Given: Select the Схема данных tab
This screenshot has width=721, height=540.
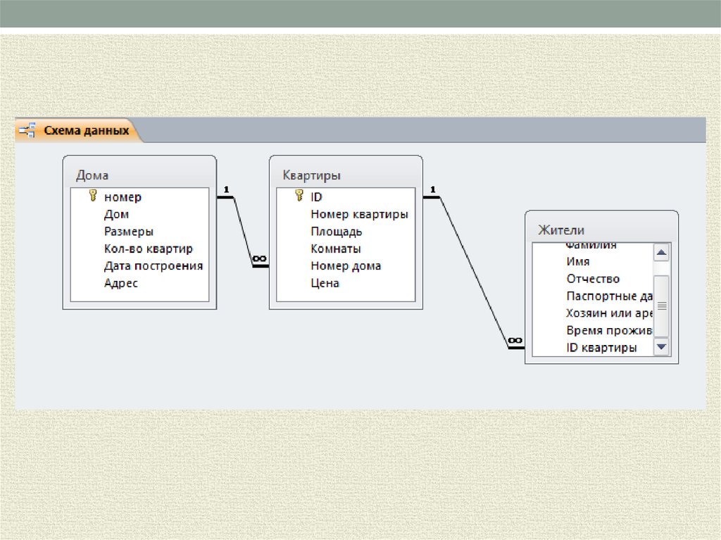Looking at the screenshot, I should point(86,130).
